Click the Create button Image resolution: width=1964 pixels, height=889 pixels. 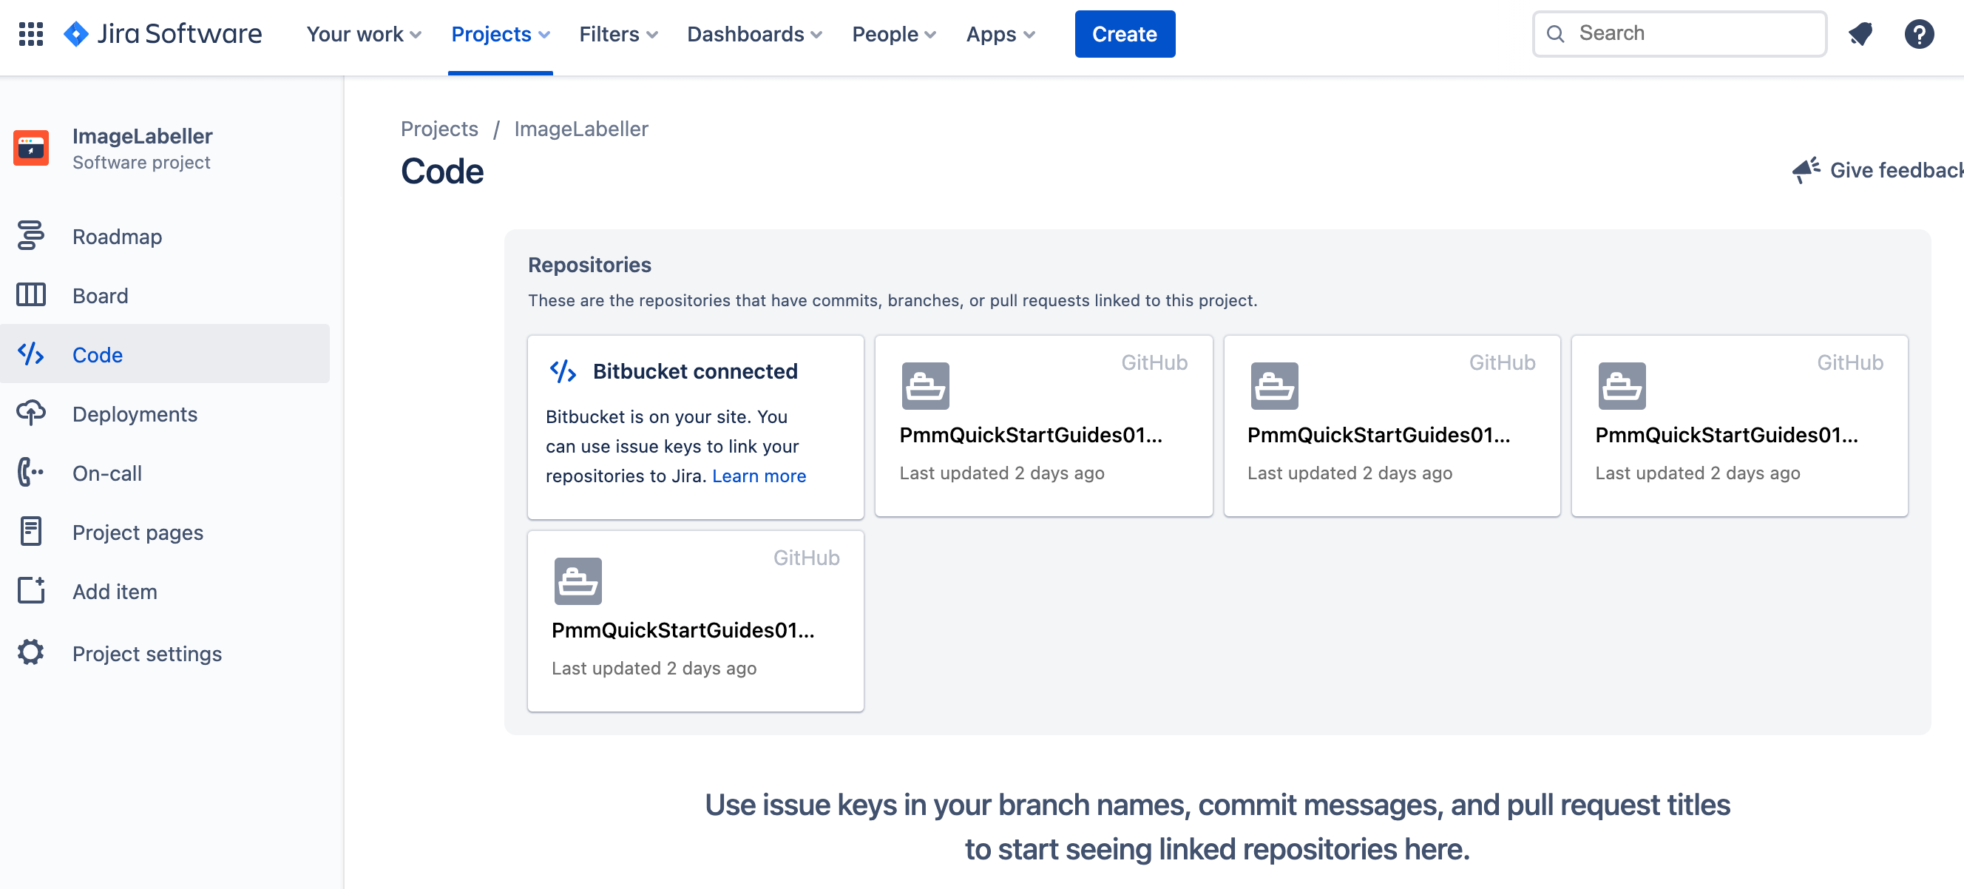(x=1125, y=34)
